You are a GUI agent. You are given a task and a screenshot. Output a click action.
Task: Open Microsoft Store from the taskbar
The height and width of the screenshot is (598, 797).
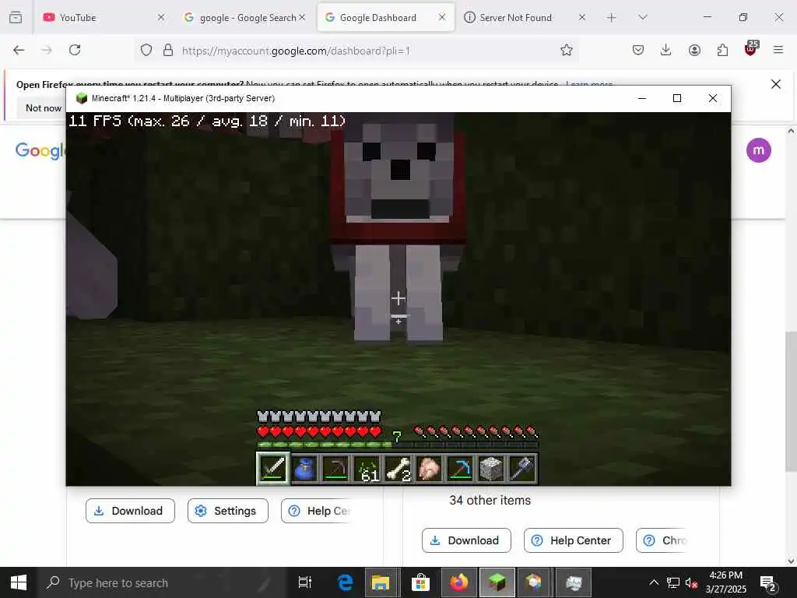pyautogui.click(x=420, y=582)
